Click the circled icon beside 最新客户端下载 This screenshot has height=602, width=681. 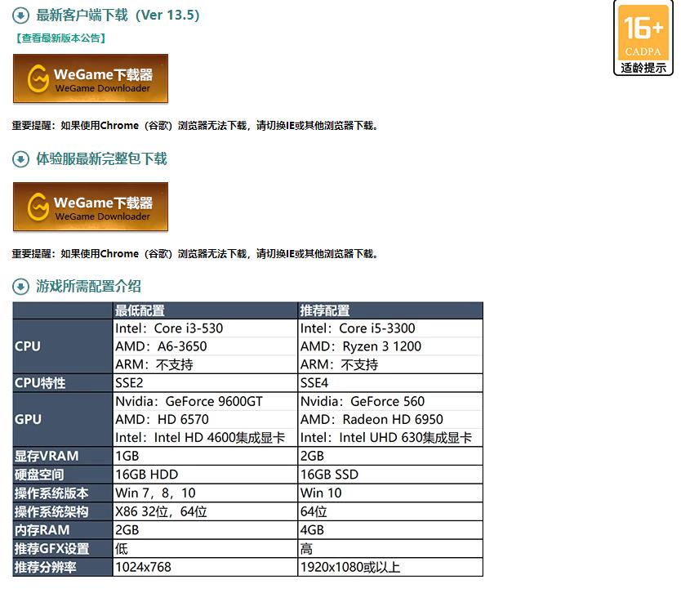pyautogui.click(x=20, y=15)
